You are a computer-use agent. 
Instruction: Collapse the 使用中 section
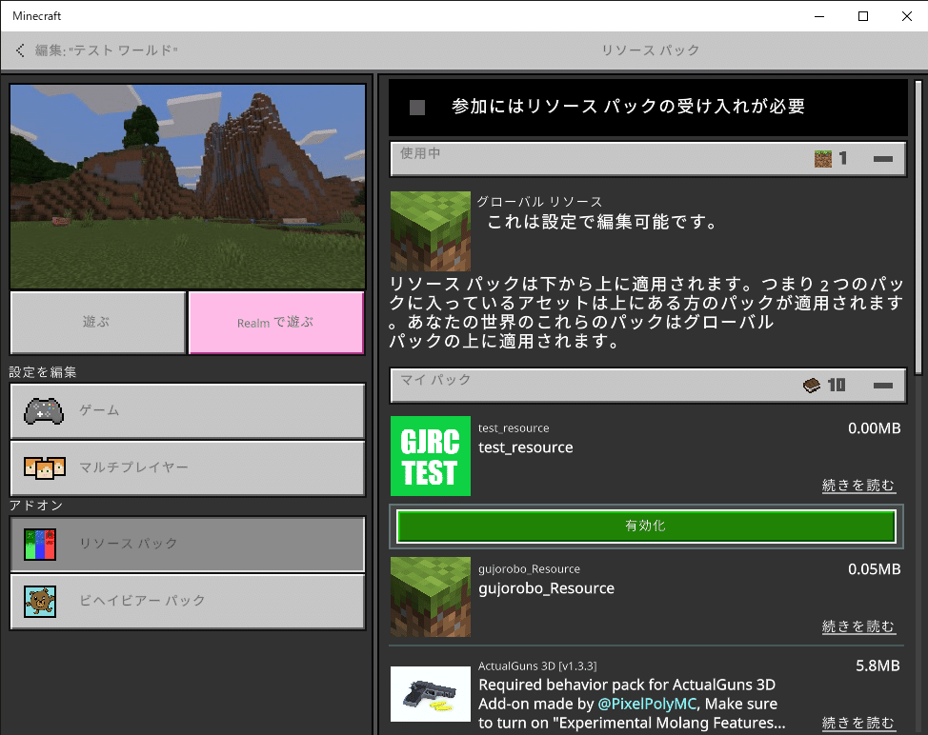(882, 158)
